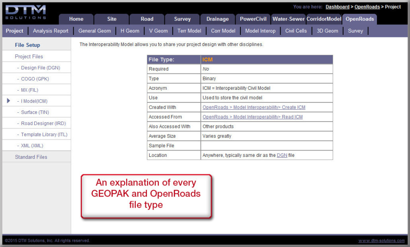
Task: Switch to the Water-Sewer tab
Action: [289, 19]
